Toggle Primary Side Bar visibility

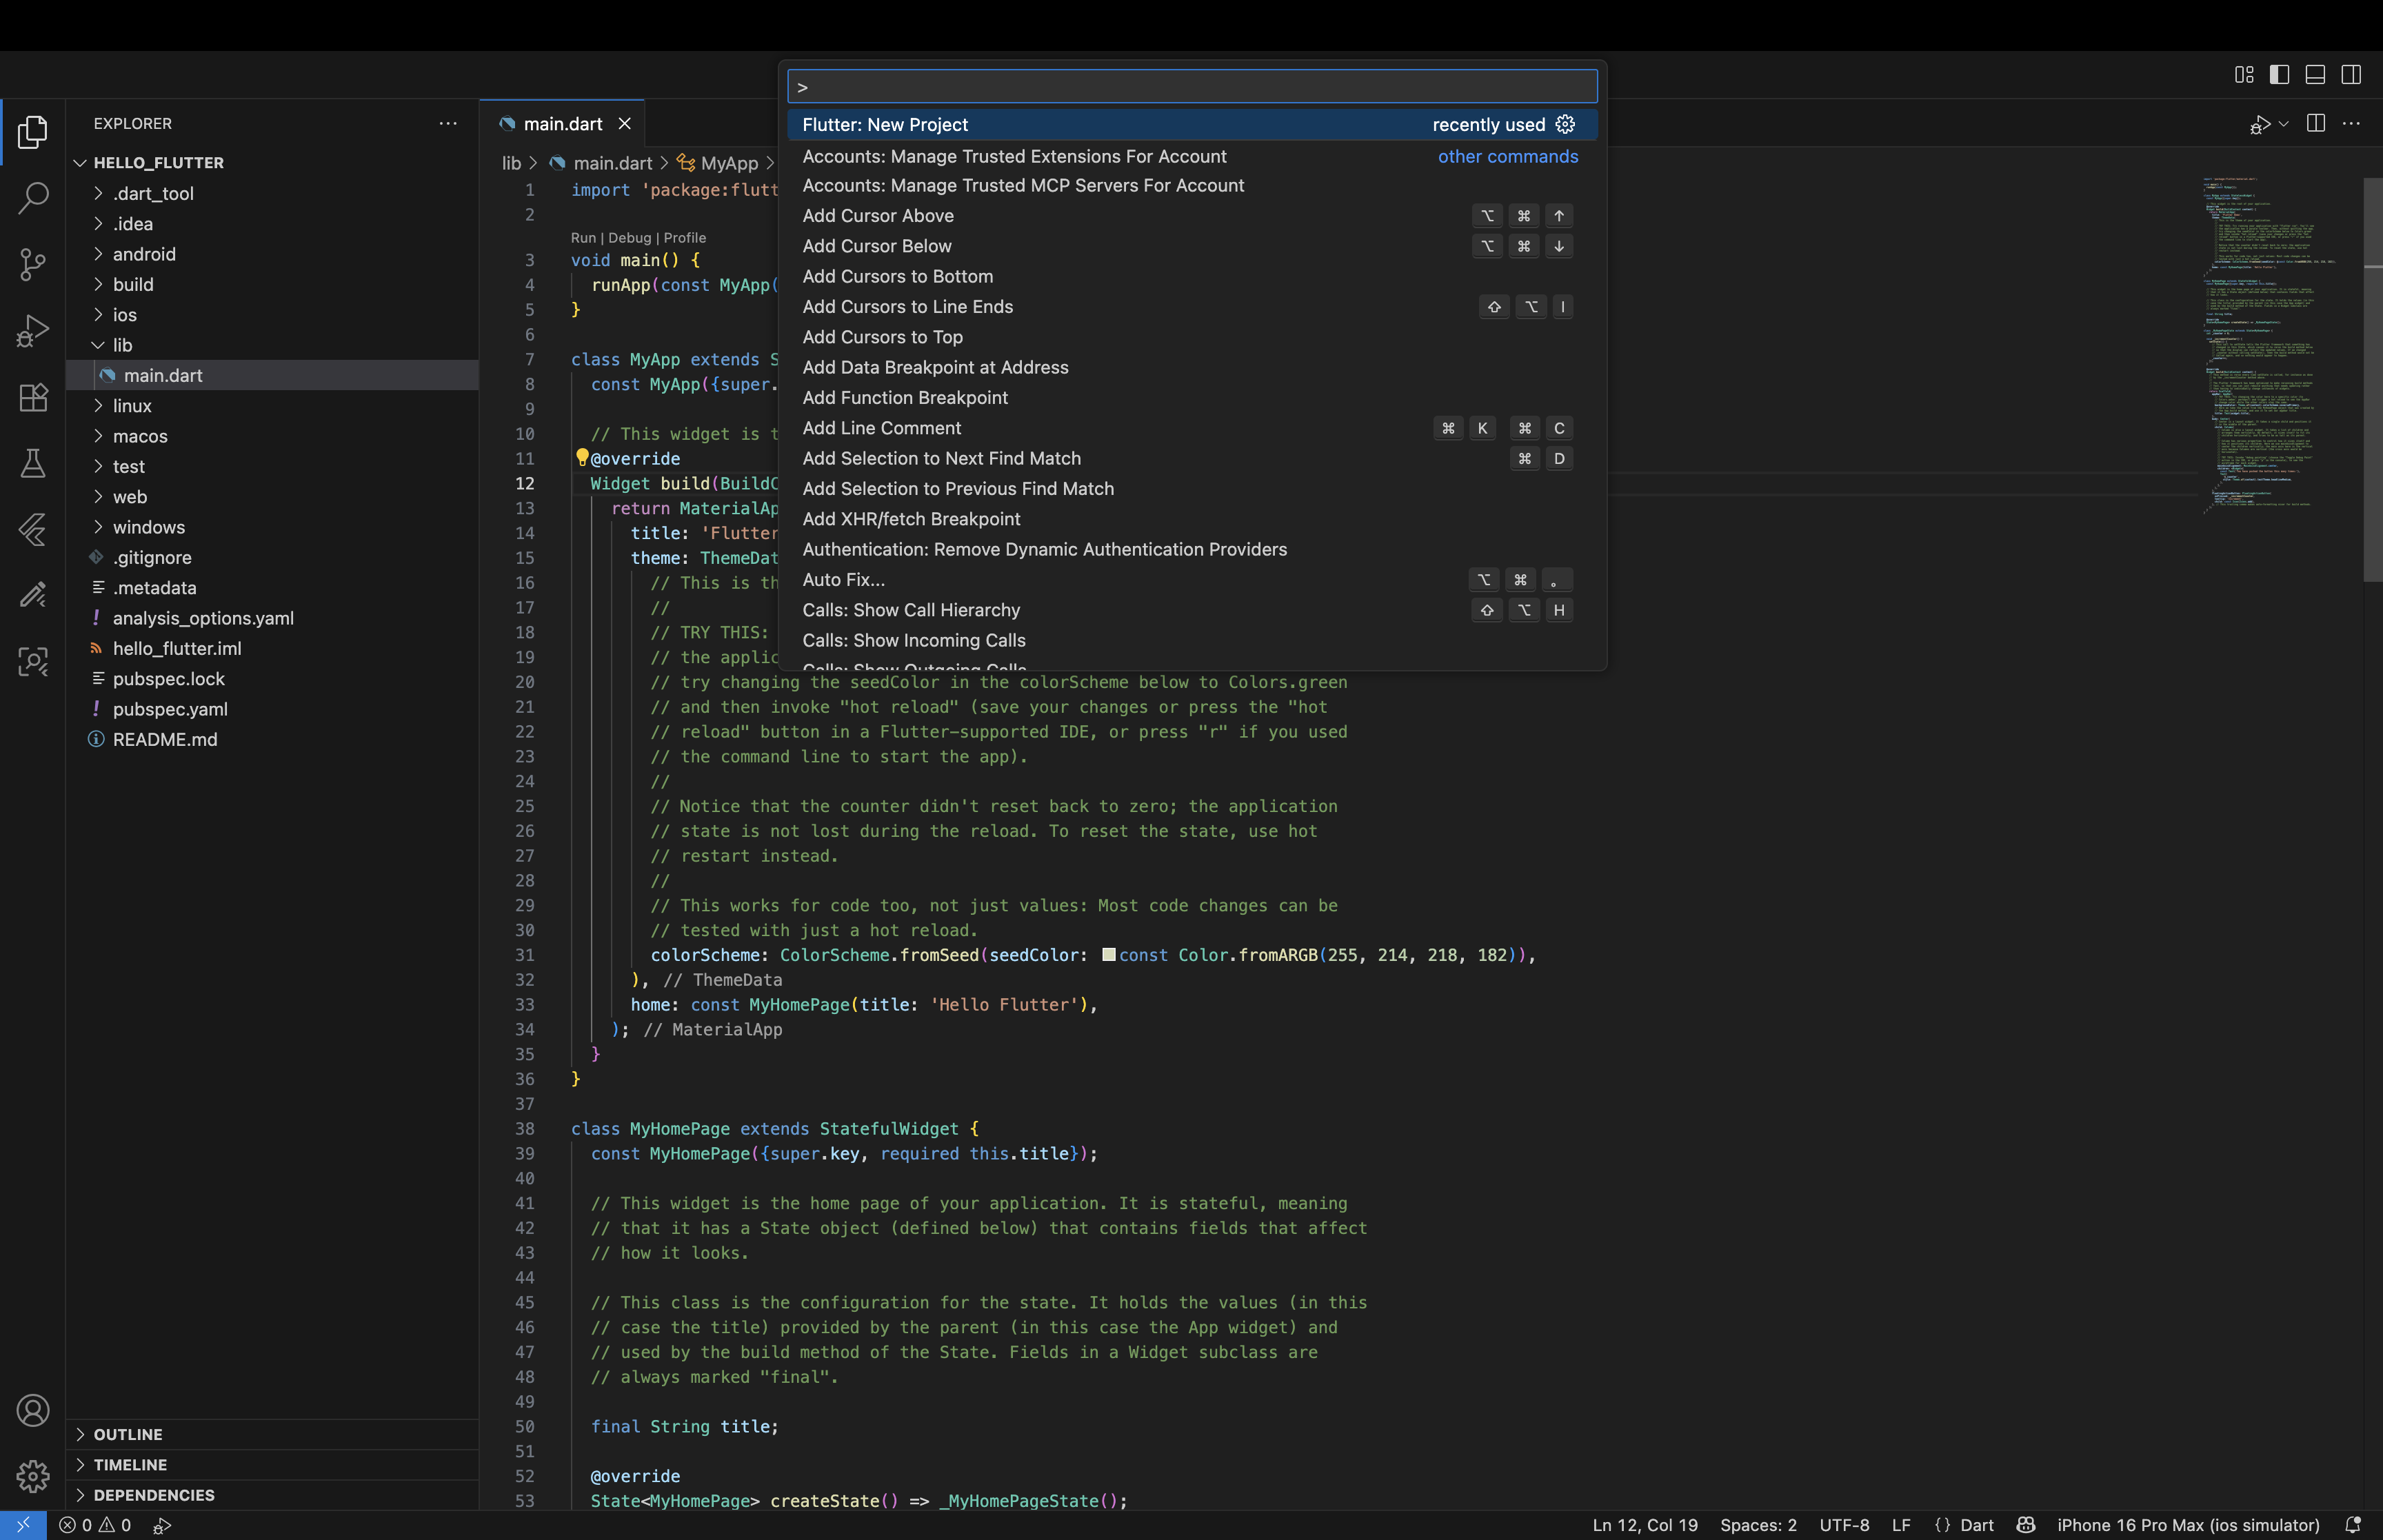(x=2280, y=75)
